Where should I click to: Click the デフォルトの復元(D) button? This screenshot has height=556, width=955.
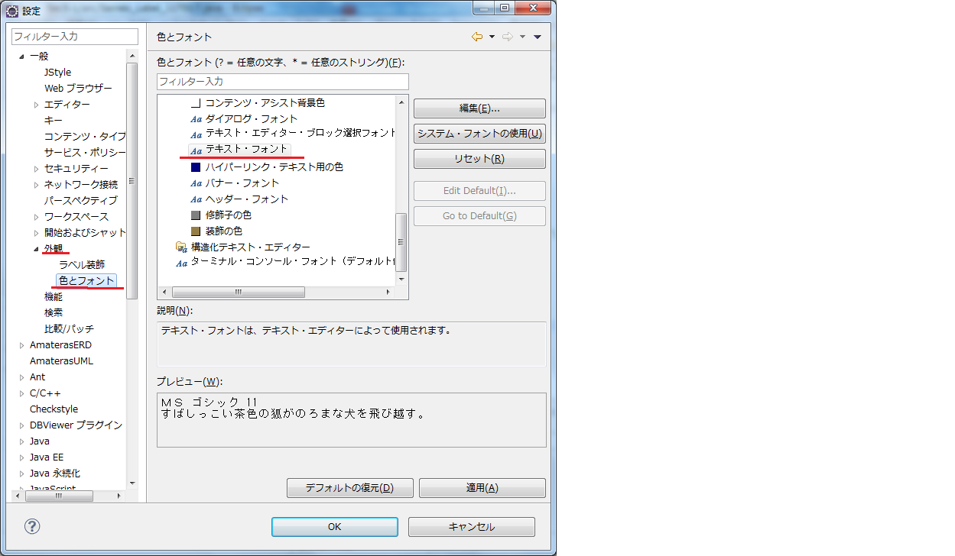pos(350,488)
